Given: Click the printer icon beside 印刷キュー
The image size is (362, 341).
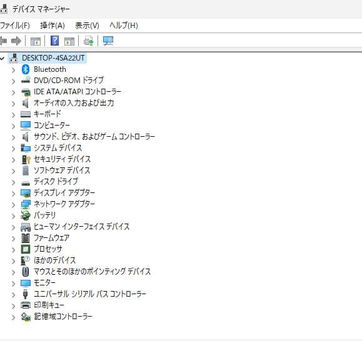Looking at the screenshot, I should (26, 305).
